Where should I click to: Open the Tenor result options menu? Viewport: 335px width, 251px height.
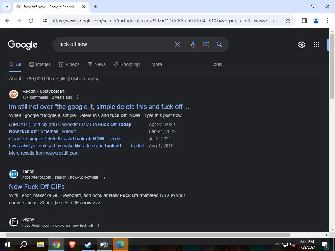pos(104,177)
